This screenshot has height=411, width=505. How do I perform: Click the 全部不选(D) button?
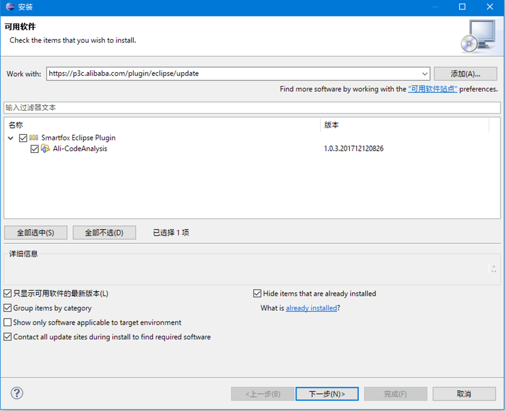(104, 233)
